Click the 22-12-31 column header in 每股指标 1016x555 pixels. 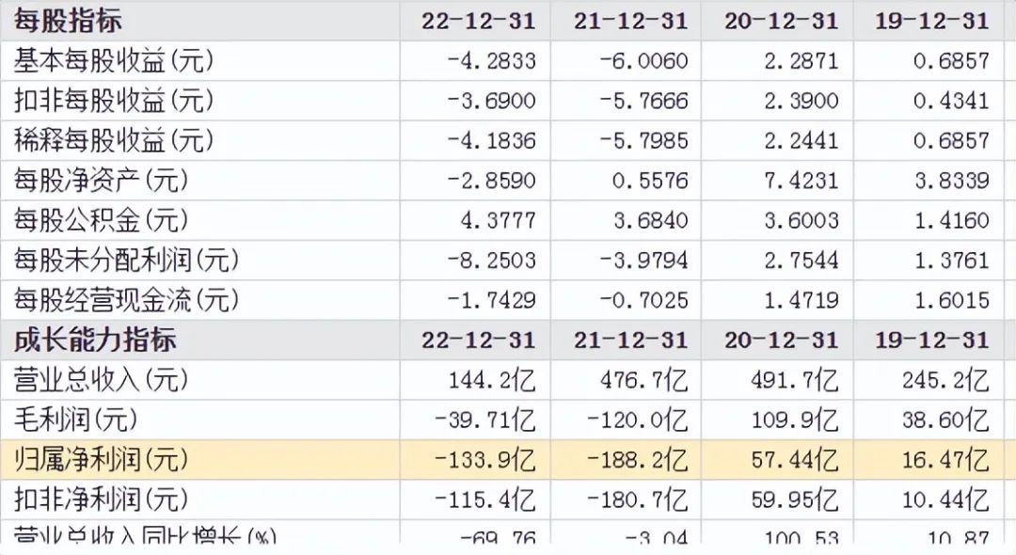click(479, 21)
